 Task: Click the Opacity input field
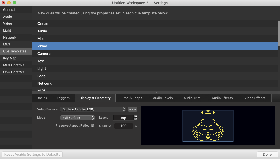pos(123,126)
